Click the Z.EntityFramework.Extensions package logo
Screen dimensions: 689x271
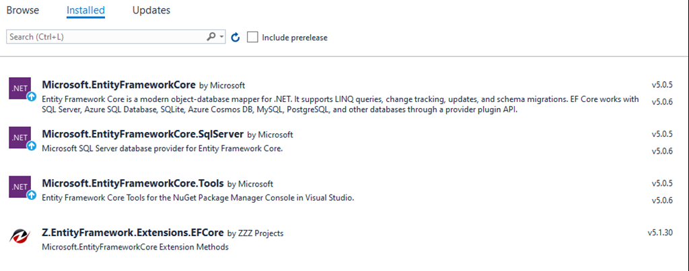pos(20,236)
